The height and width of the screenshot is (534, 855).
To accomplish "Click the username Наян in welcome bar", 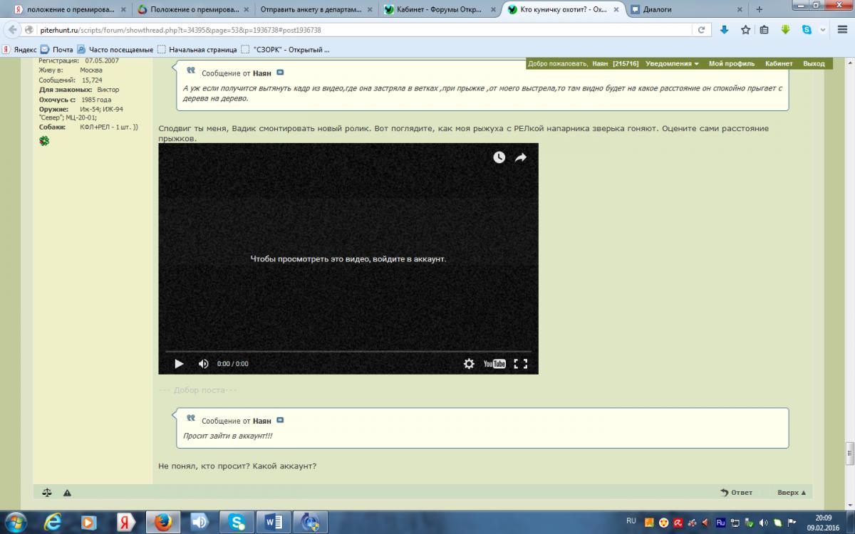I will pos(600,63).
